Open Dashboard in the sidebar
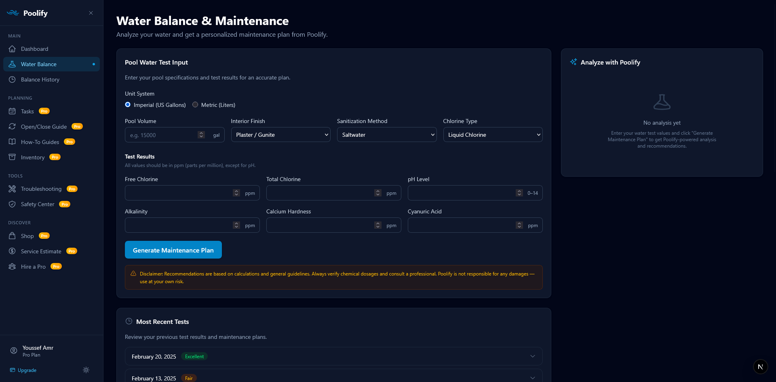The image size is (776, 382). coord(51,49)
